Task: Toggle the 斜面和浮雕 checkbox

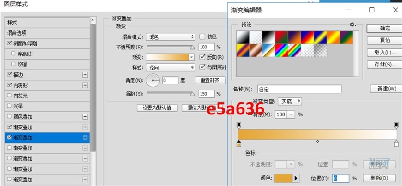Action: tap(10, 43)
